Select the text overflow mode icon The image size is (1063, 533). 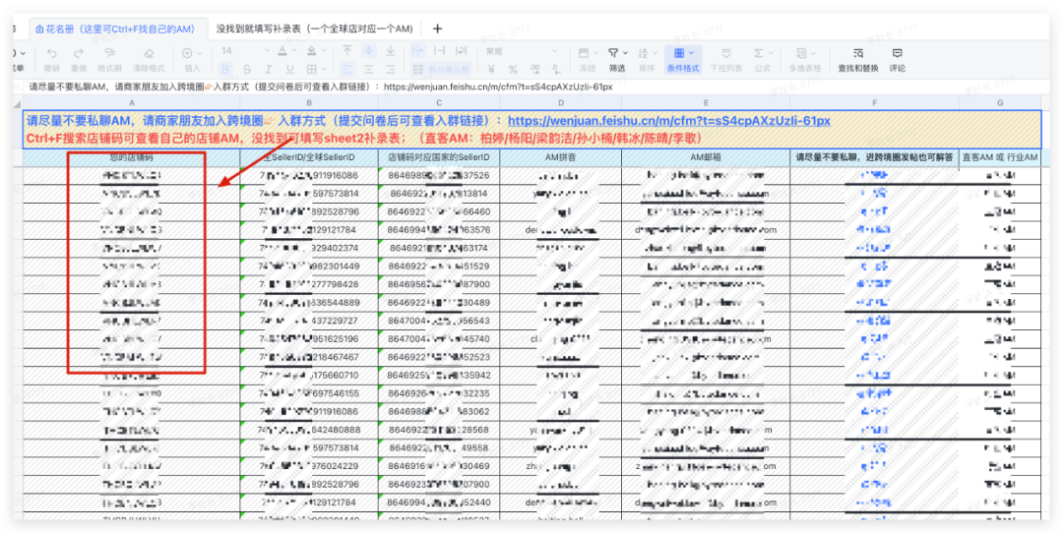[417, 51]
